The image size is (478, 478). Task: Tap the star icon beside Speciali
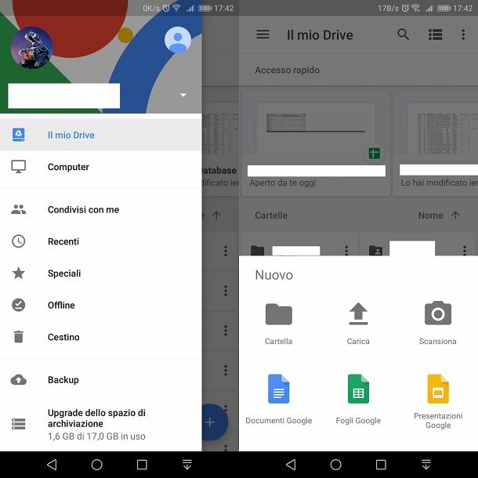(x=19, y=273)
